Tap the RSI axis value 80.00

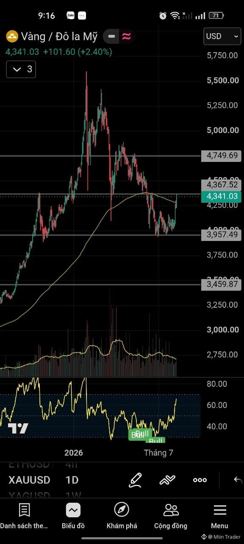coord(217,384)
